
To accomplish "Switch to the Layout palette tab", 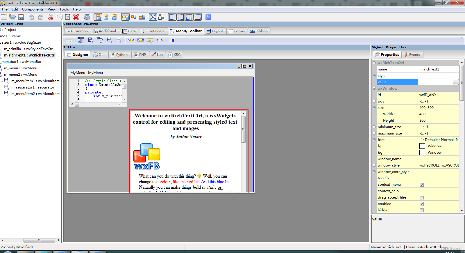I will (x=215, y=31).
